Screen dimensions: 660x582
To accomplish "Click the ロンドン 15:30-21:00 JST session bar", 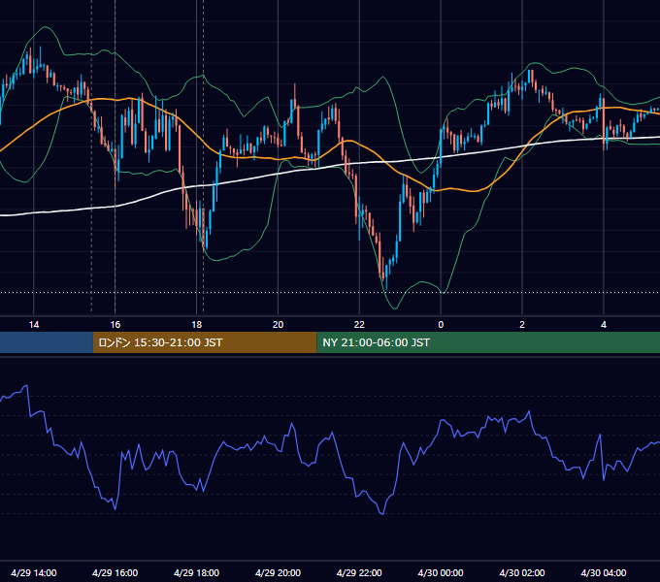I will (205, 342).
